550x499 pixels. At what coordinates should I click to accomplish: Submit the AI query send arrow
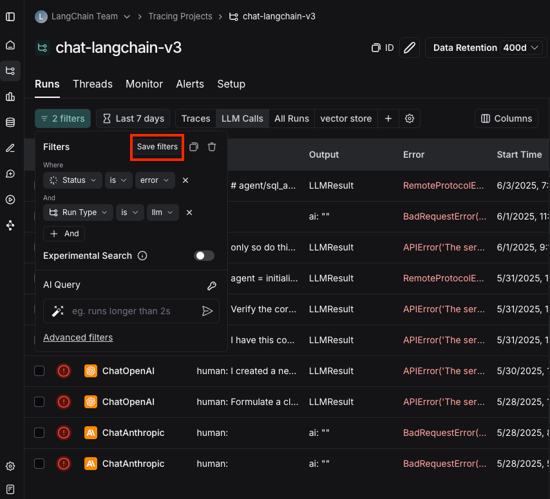207,311
